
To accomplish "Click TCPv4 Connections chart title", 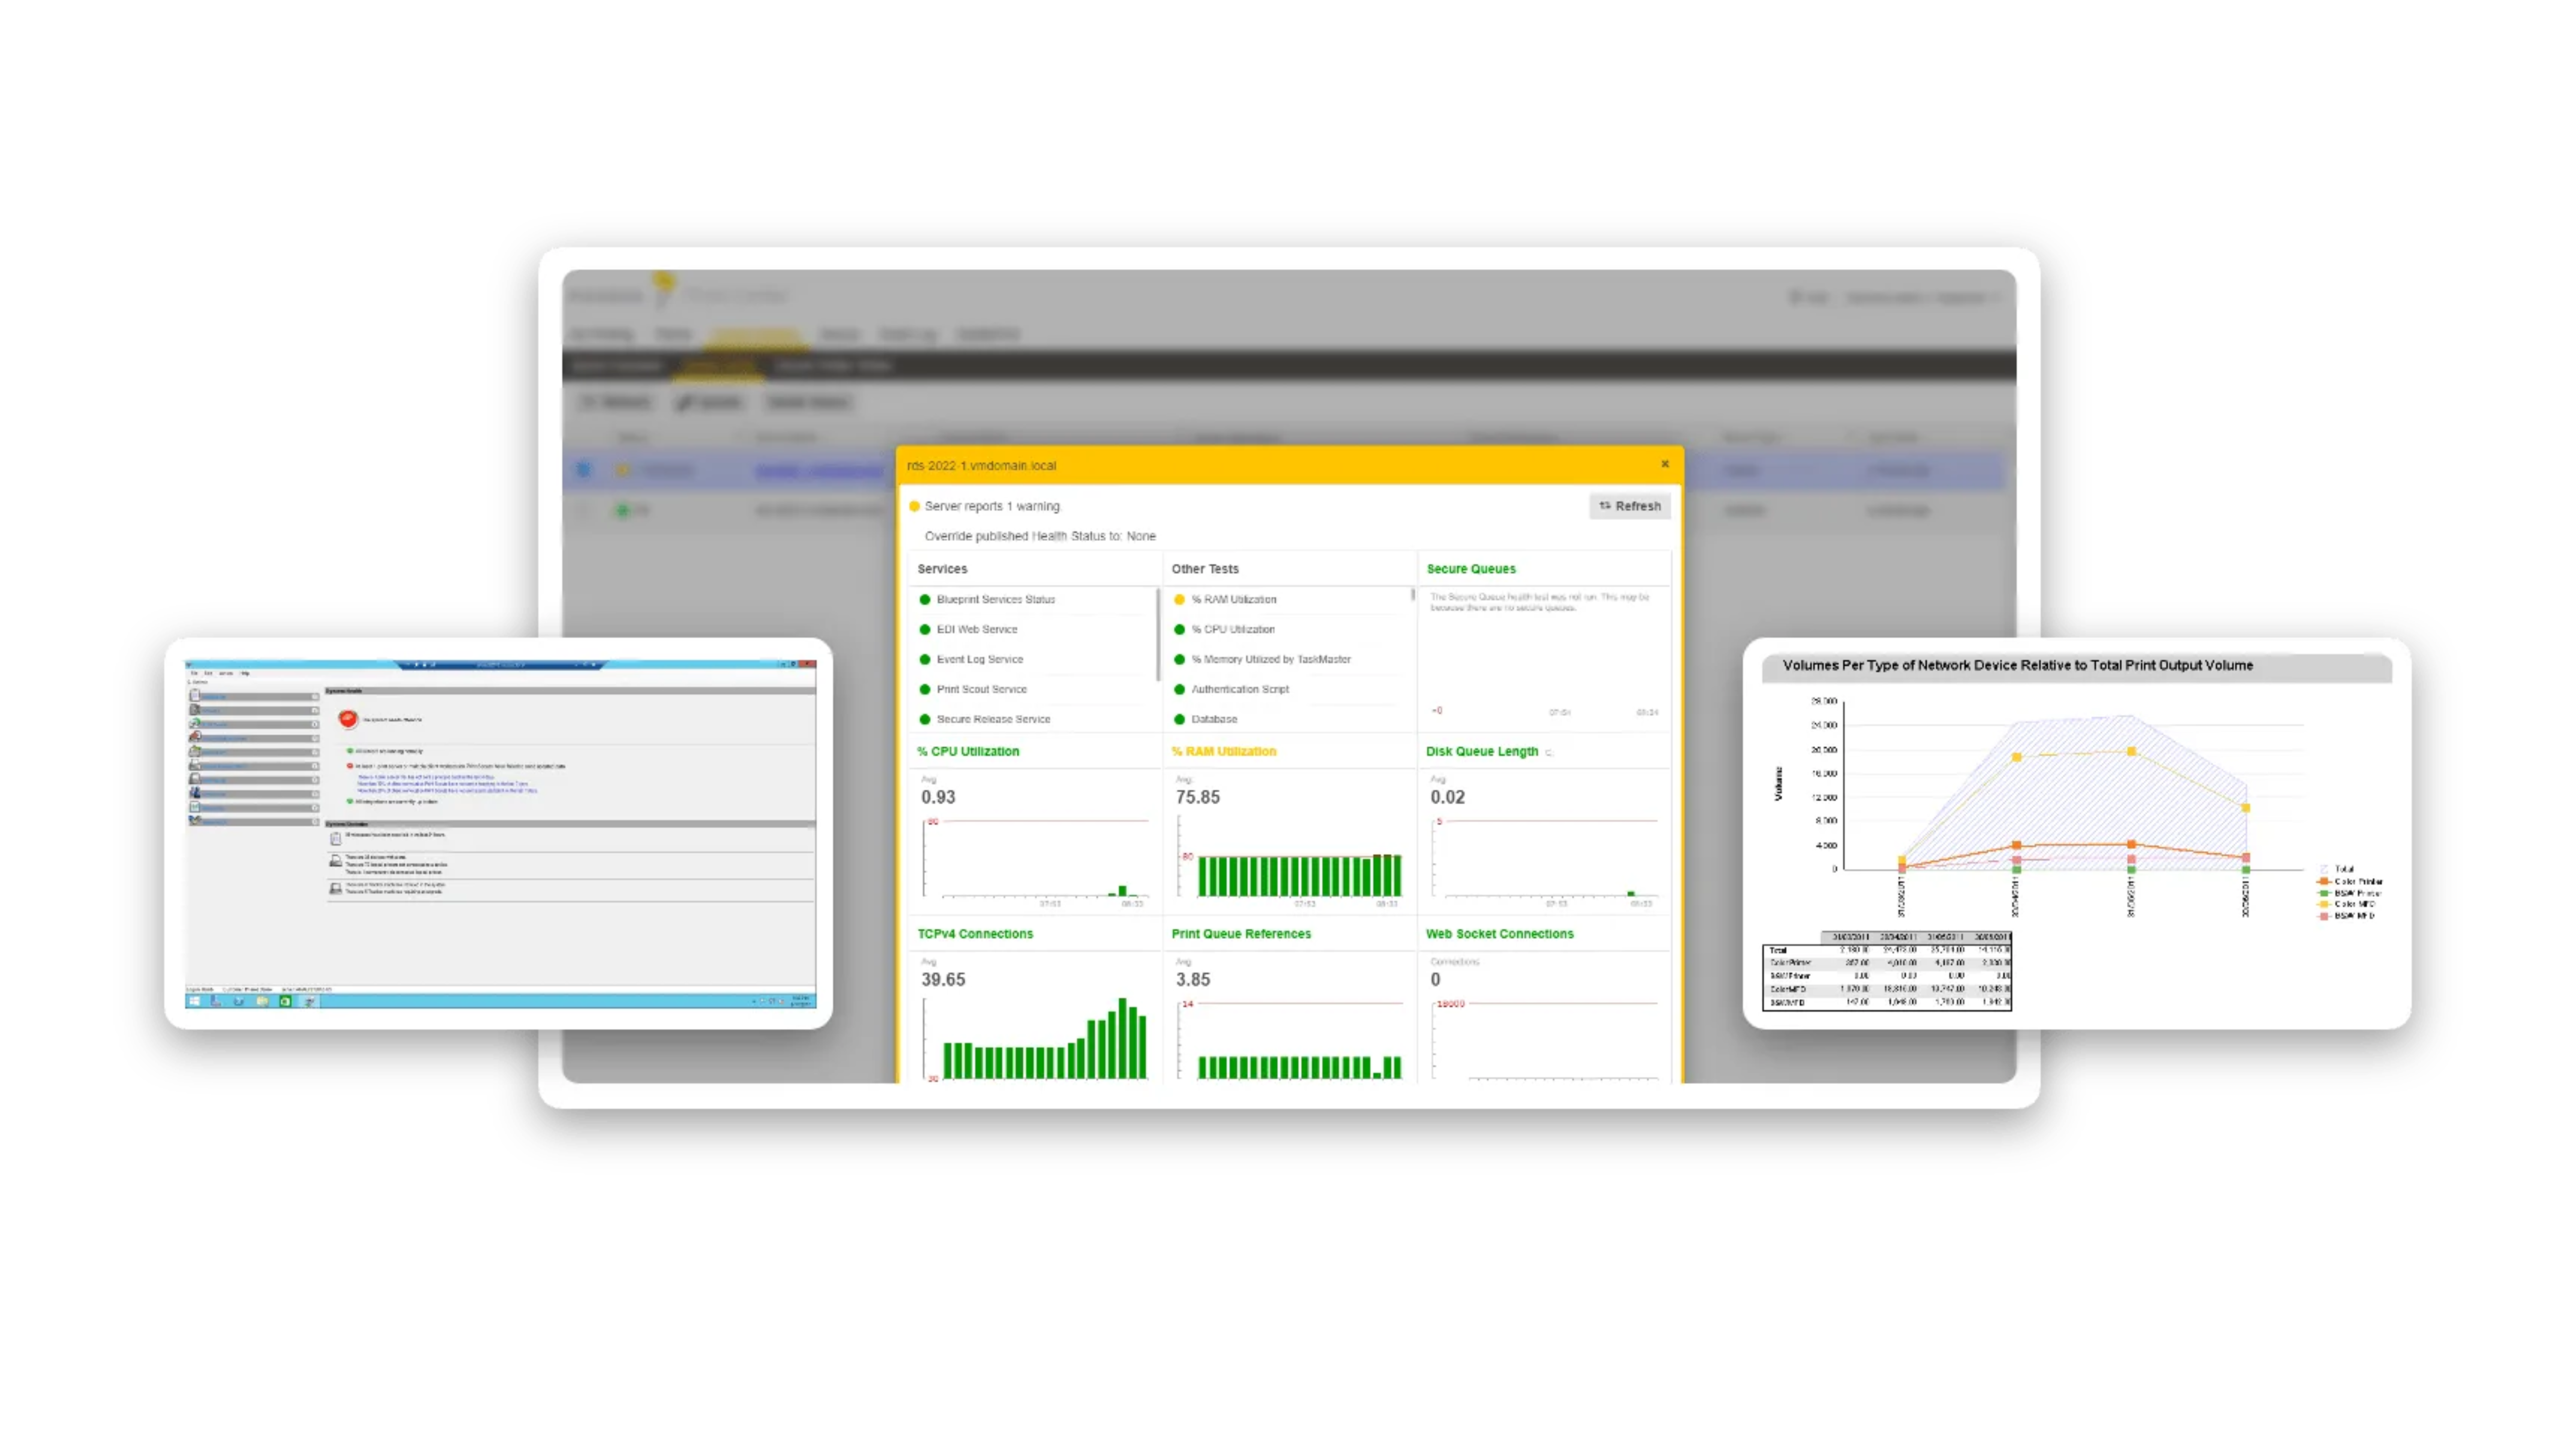I will pyautogui.click(x=975, y=934).
